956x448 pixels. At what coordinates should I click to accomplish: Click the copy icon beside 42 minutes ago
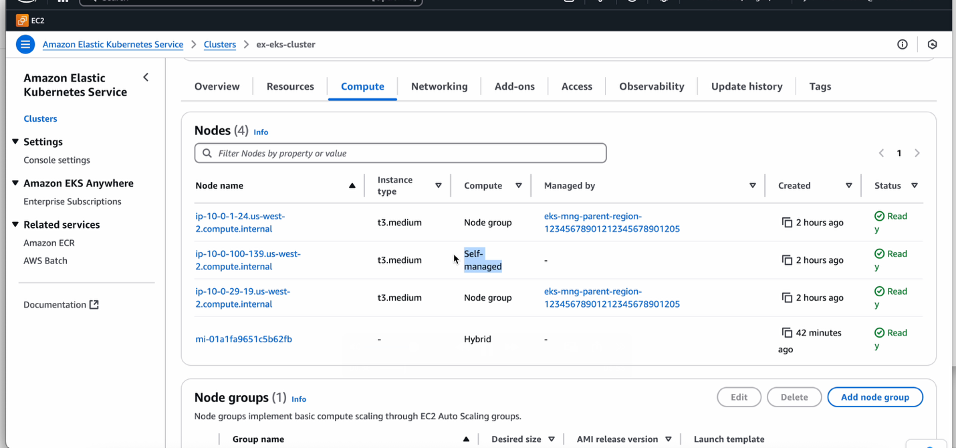787,333
